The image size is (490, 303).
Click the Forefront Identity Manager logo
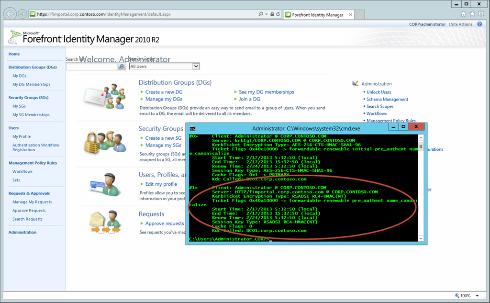(84, 37)
